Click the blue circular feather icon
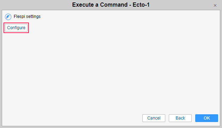Viewport: 222px width, 128px height. 8,17
